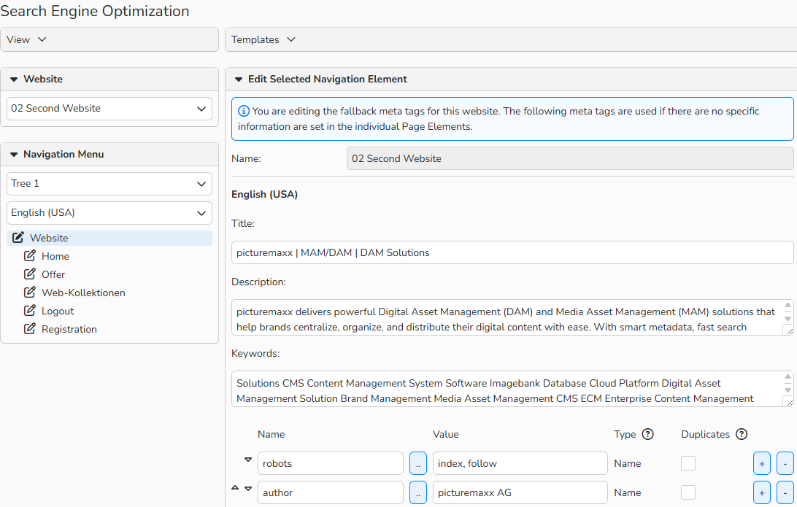Click the edit icon beside Registration
The height and width of the screenshot is (507, 797).
30,329
